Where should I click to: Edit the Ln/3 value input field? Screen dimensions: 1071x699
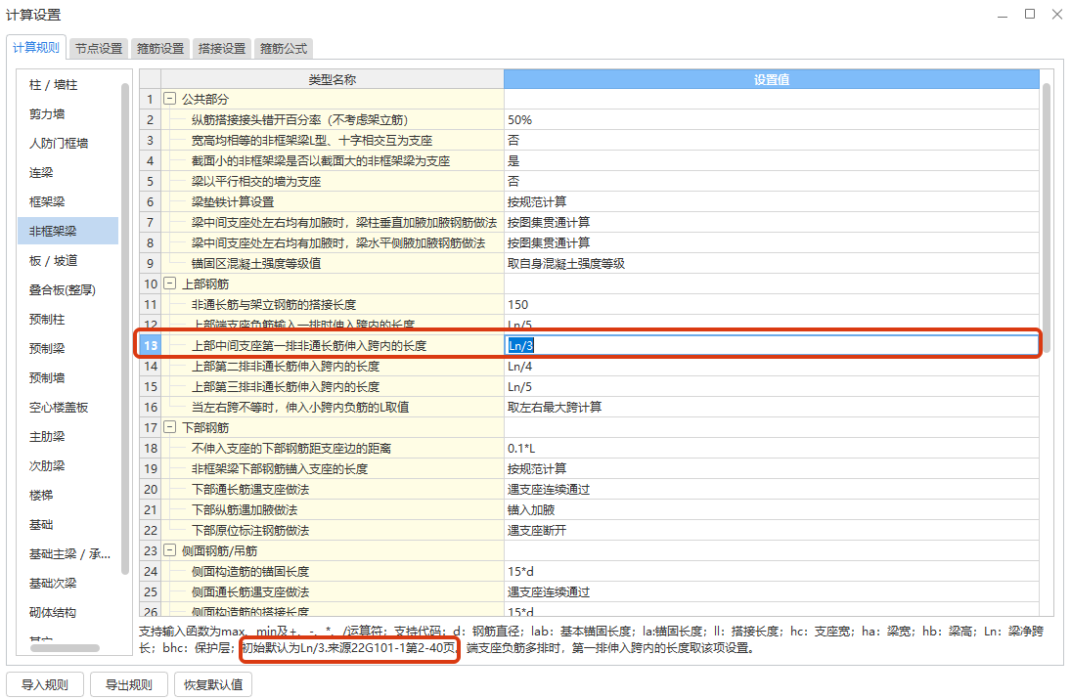(x=685, y=345)
